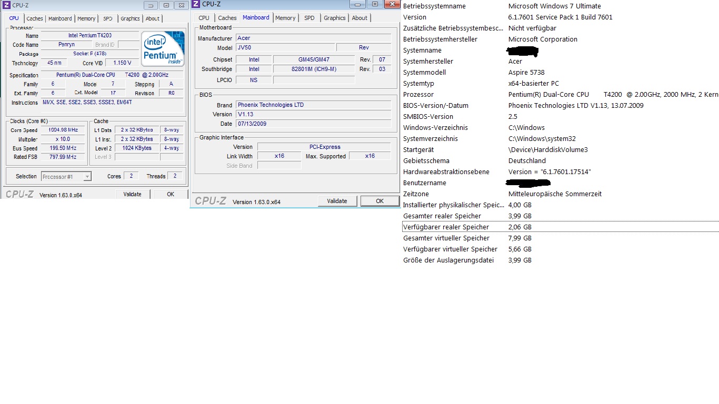This screenshot has height=404, width=719.
Task: Open the Graphics tab in the left CPU-Z window
Action: point(130,18)
